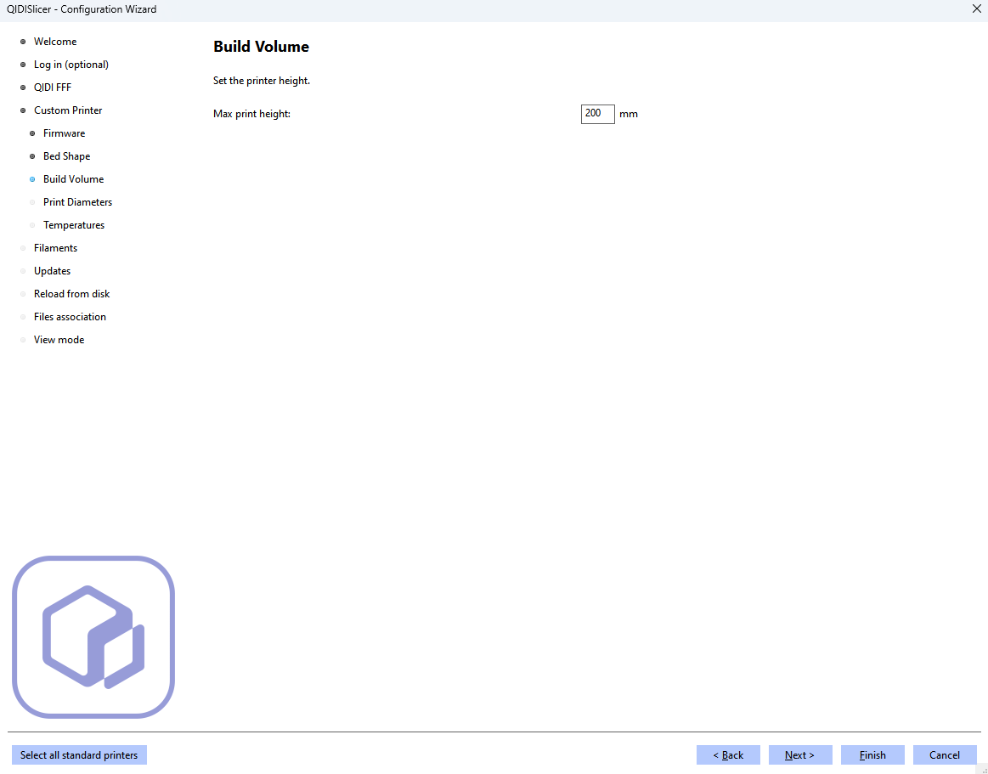Show the Files association page

click(70, 317)
